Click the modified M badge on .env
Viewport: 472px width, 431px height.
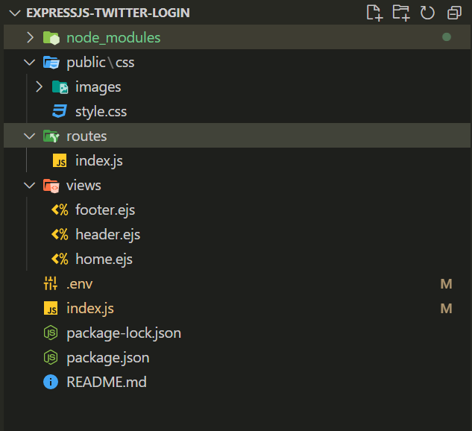[446, 284]
